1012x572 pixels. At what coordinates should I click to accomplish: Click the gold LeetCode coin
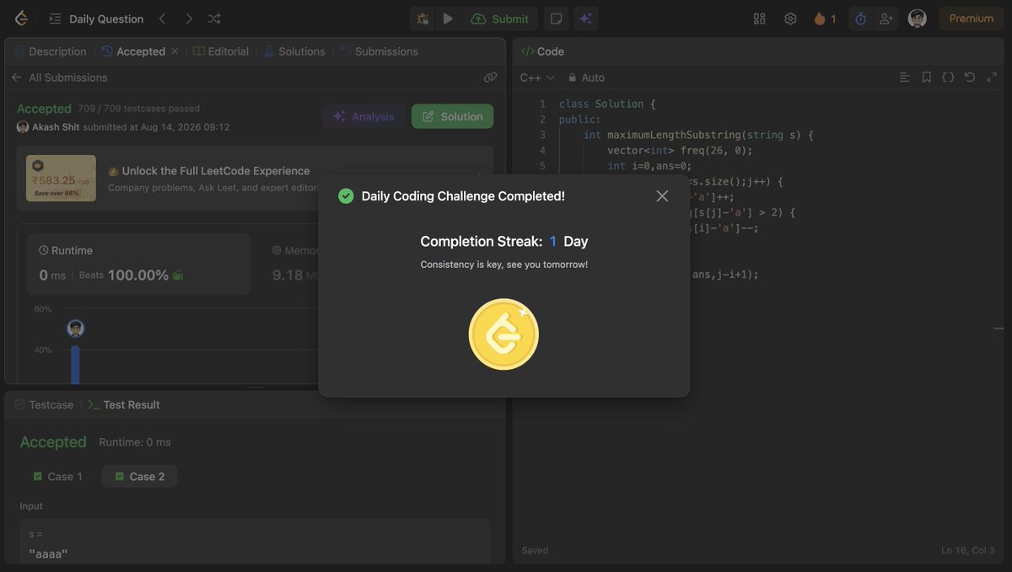click(x=503, y=334)
